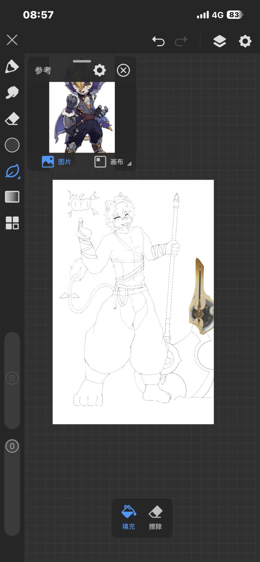This screenshot has width=260, height=562.
Task: Expand the 画布 corner arrow
Action: 129,163
